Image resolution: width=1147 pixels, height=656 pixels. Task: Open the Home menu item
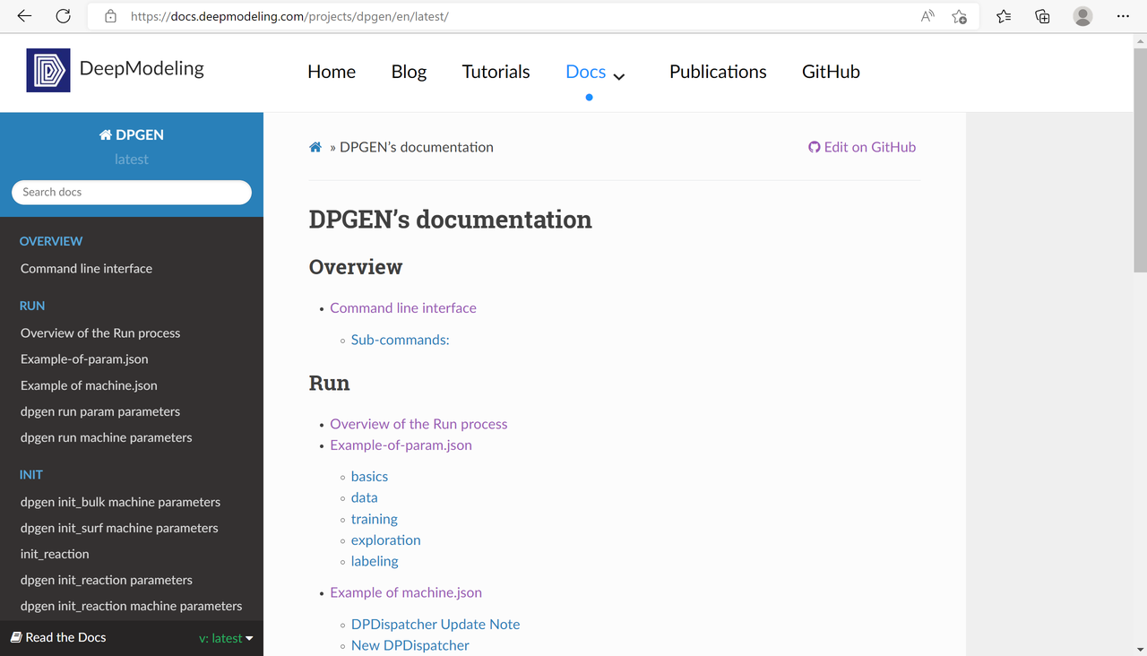point(332,72)
